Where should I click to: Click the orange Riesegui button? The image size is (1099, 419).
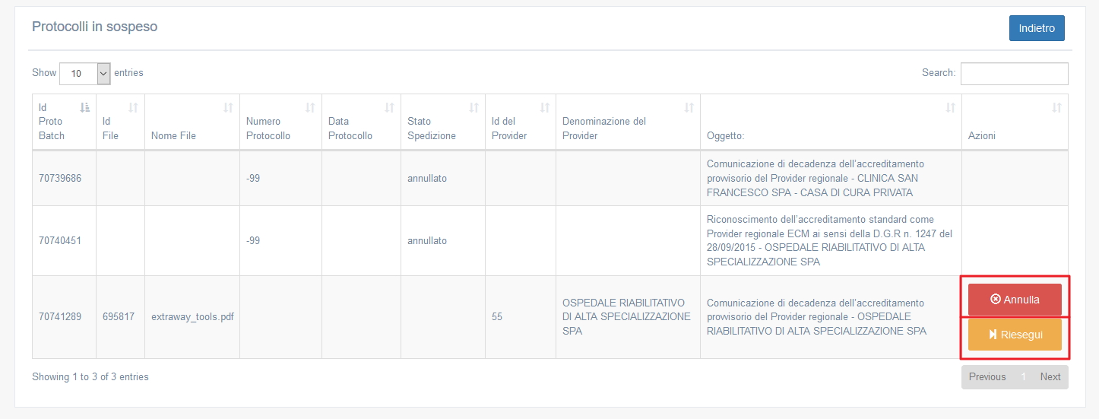click(x=1015, y=335)
